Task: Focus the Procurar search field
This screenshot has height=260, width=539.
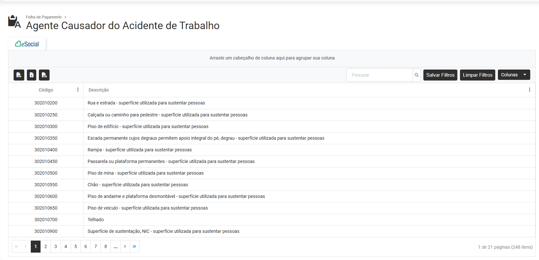Action: point(380,75)
